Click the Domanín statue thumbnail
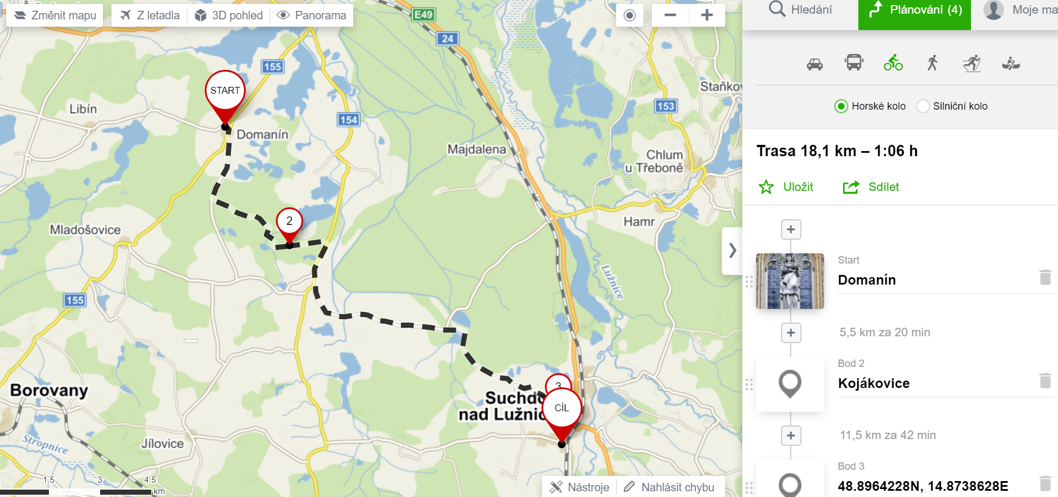The width and height of the screenshot is (1058, 497). (x=790, y=281)
